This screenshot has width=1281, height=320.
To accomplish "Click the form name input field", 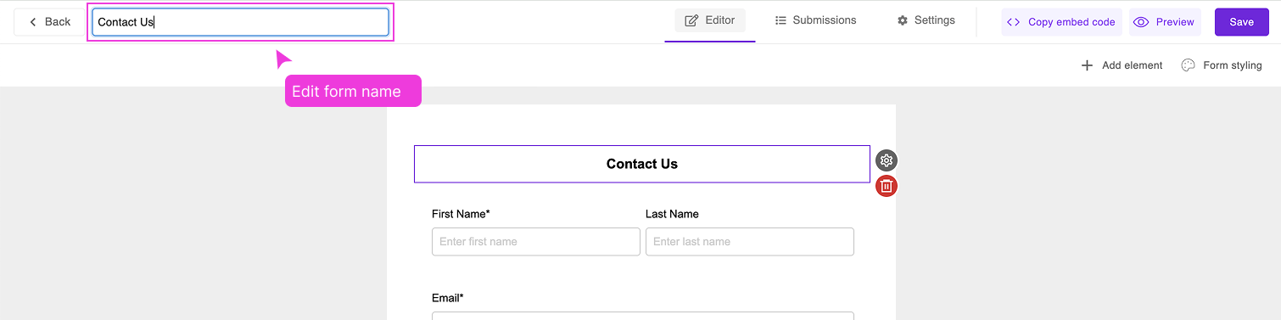I will 241,22.
